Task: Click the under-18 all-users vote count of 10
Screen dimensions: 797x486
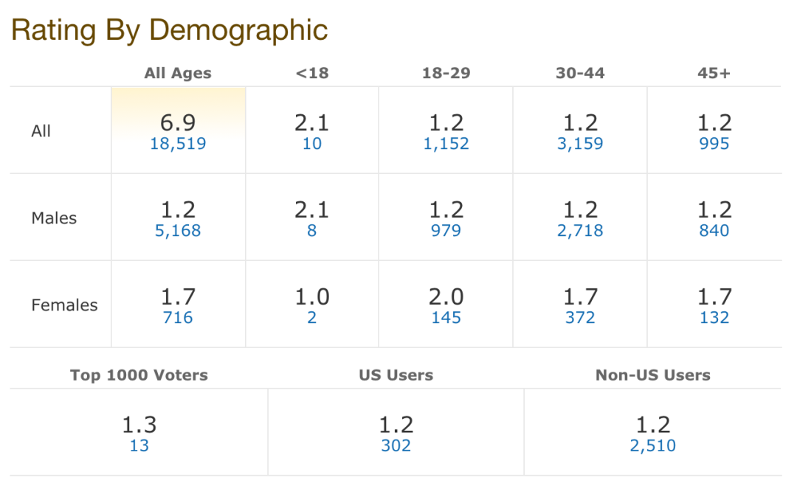Action: [x=312, y=144]
